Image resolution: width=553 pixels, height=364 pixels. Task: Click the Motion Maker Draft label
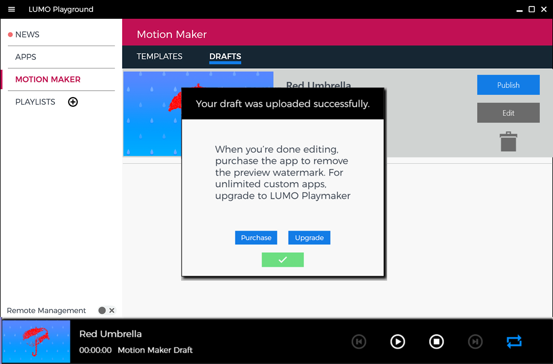[155, 350]
